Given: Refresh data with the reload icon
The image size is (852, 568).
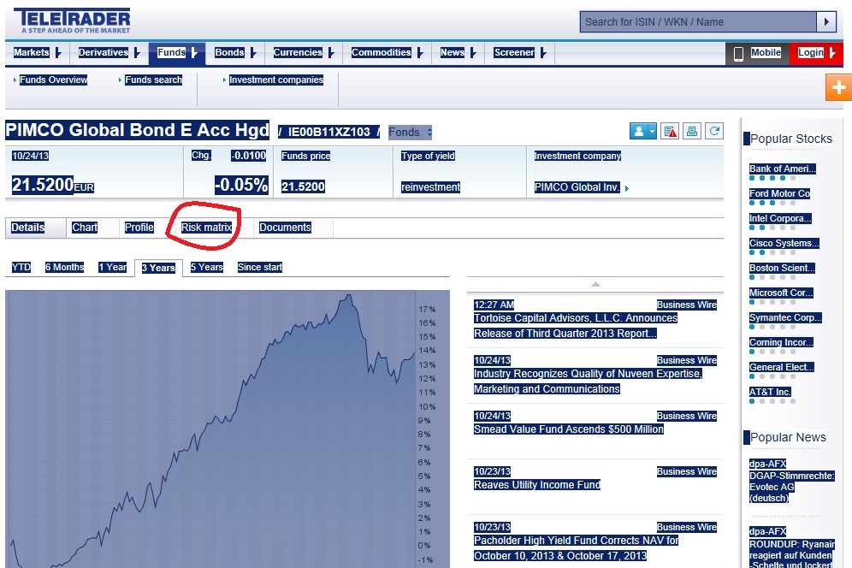Looking at the screenshot, I should click(x=714, y=131).
